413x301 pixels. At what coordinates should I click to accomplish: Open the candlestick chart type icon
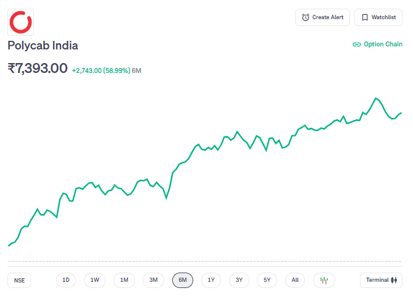[x=324, y=280]
